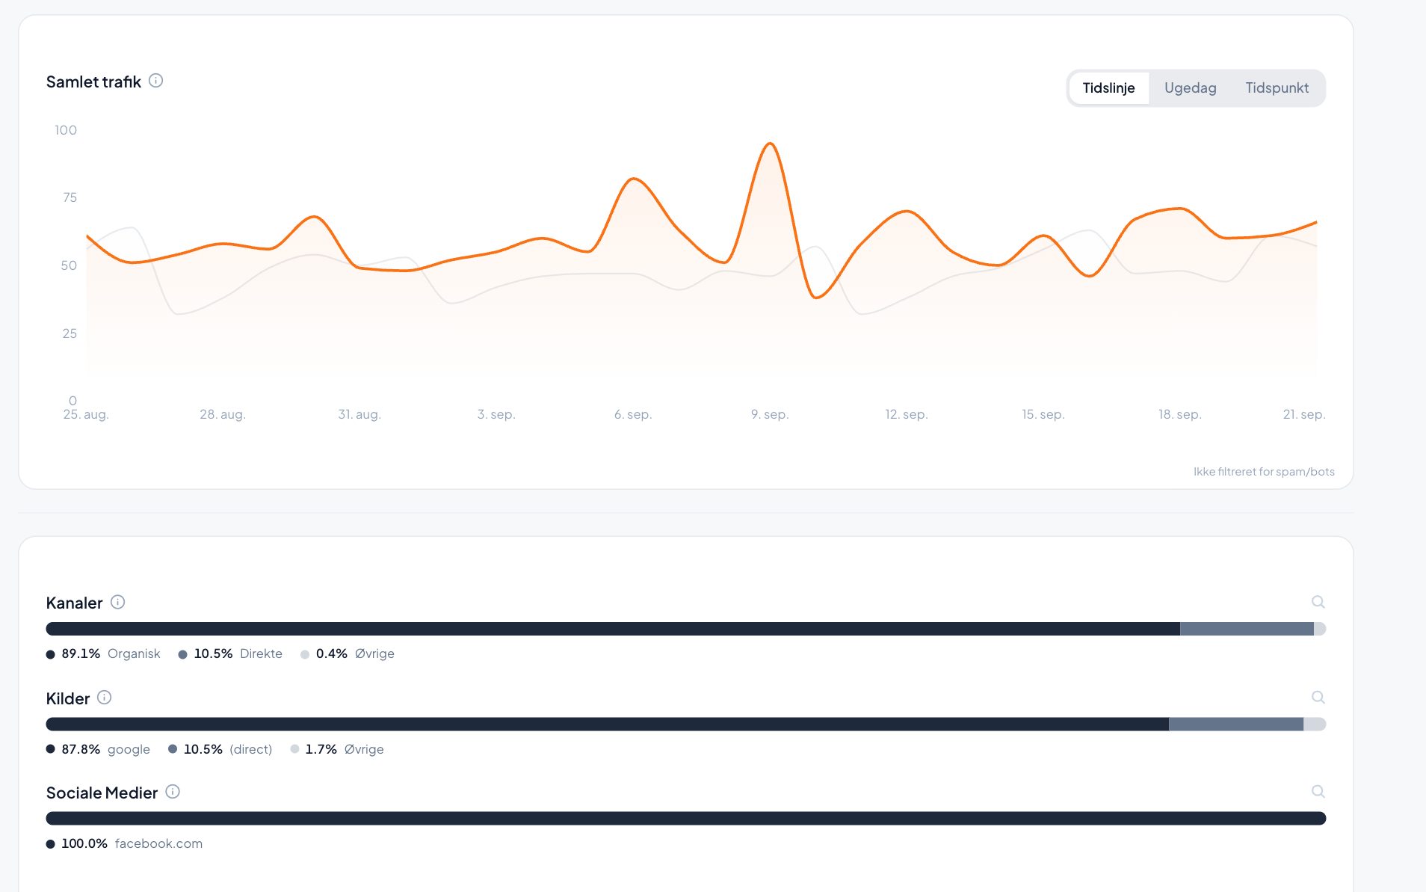Click the info icon beside Sociale Medier

click(x=173, y=792)
